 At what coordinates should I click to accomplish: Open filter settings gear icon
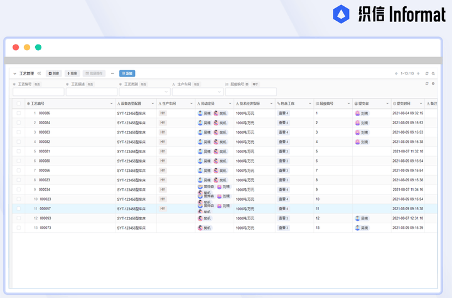coord(433,83)
